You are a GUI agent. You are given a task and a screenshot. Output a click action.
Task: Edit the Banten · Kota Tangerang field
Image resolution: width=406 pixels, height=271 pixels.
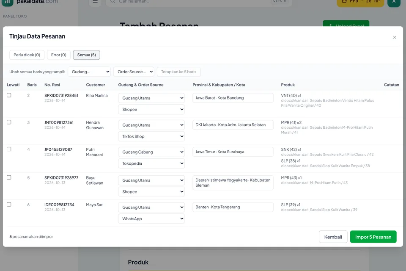tap(233, 207)
